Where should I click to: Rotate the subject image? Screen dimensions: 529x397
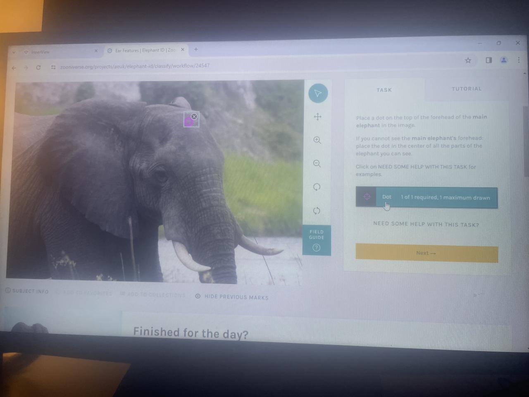317,187
